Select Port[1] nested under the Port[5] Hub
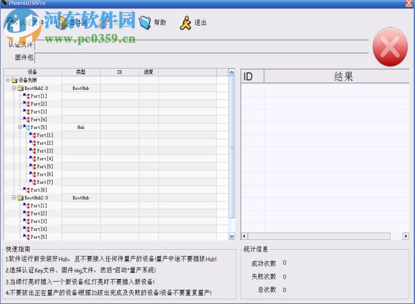This screenshot has height=304, width=415. [x=45, y=135]
